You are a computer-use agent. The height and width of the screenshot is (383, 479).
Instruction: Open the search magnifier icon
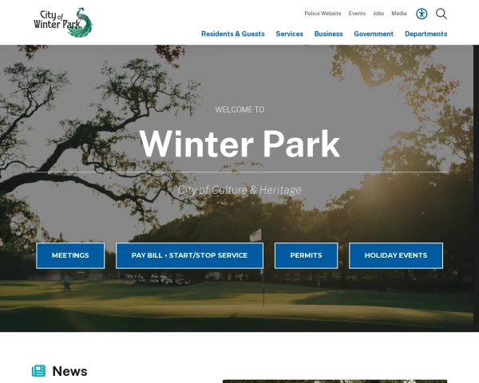(x=441, y=14)
